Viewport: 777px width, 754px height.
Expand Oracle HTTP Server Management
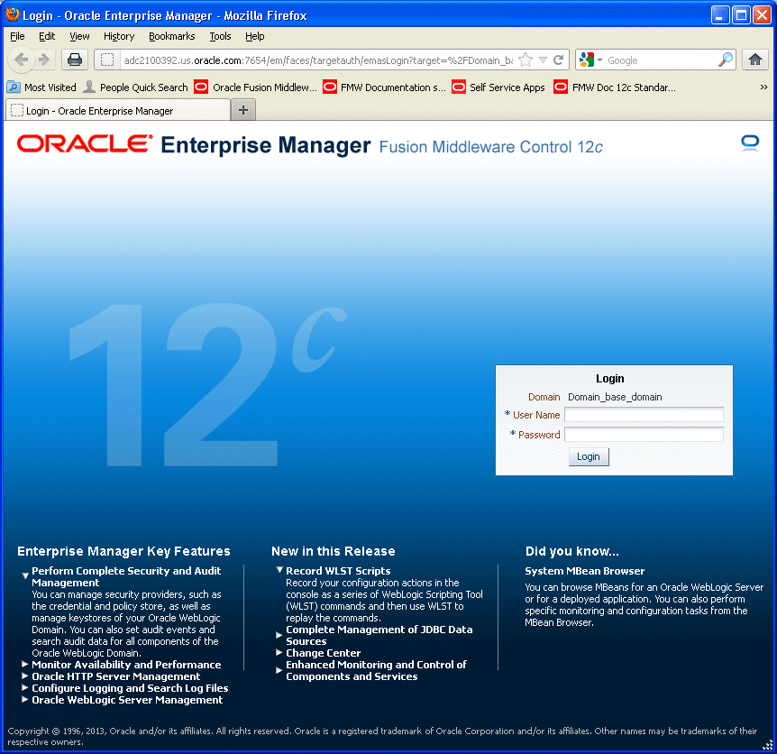click(x=24, y=676)
